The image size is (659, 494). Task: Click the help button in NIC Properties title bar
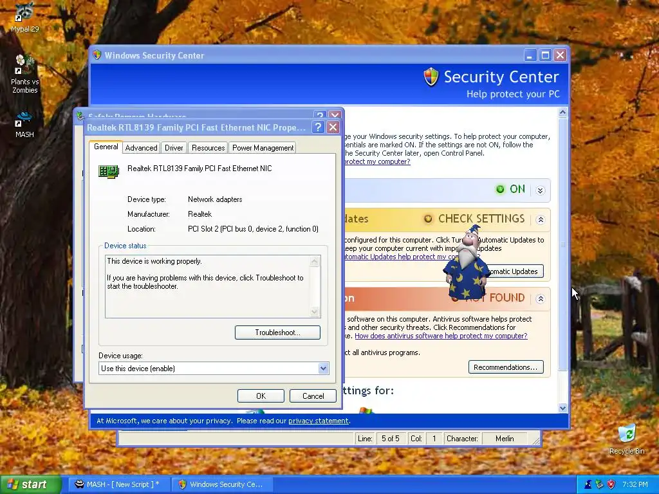click(x=318, y=127)
